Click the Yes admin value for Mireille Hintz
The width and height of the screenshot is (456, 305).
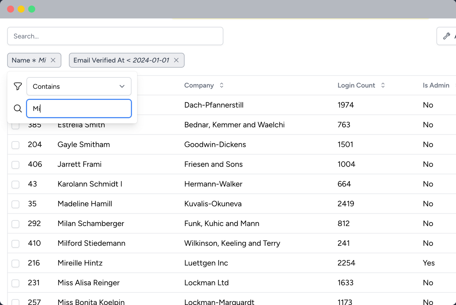pyautogui.click(x=429, y=263)
